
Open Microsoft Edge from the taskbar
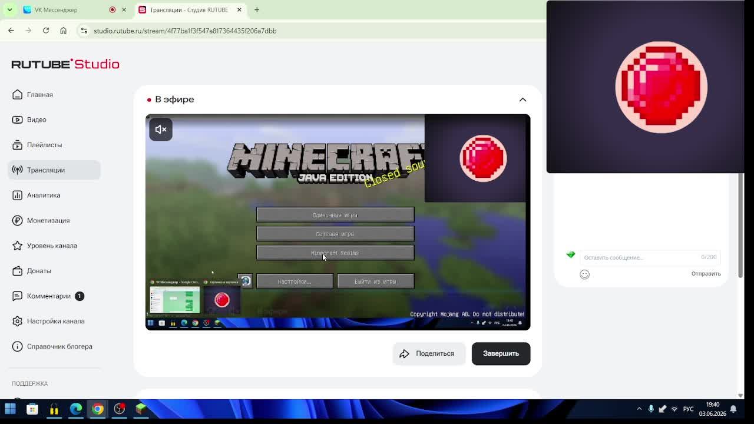point(75,409)
